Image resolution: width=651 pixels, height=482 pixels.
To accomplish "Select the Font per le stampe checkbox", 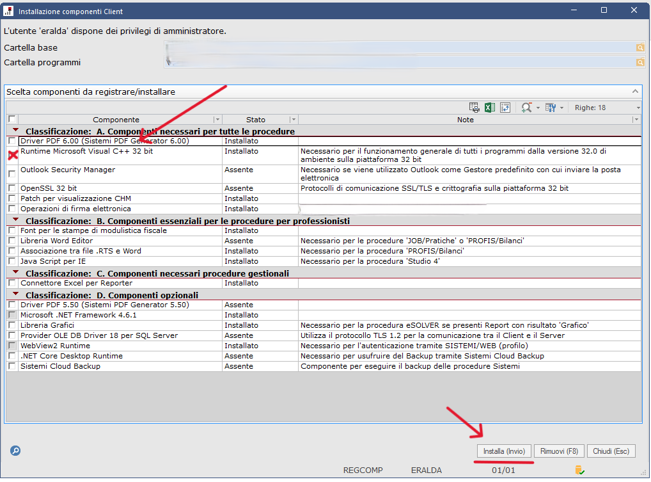I will coord(12,230).
